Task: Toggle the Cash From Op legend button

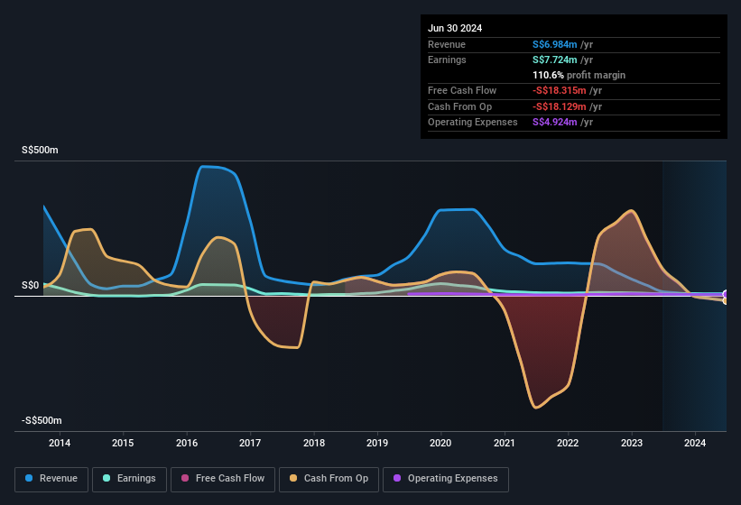Action: [329, 480]
